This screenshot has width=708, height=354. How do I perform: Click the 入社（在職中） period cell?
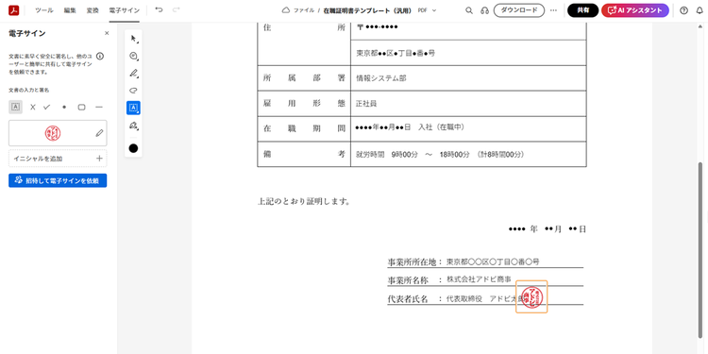pos(468,128)
